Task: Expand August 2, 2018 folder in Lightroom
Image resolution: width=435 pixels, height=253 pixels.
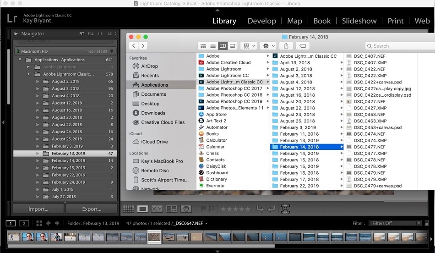Action: [x=38, y=82]
